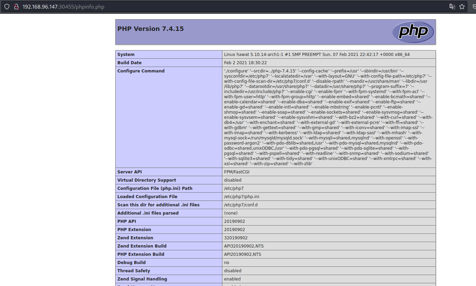Click the Zend Extension value 320190902
476x286 pixels.
235,238
